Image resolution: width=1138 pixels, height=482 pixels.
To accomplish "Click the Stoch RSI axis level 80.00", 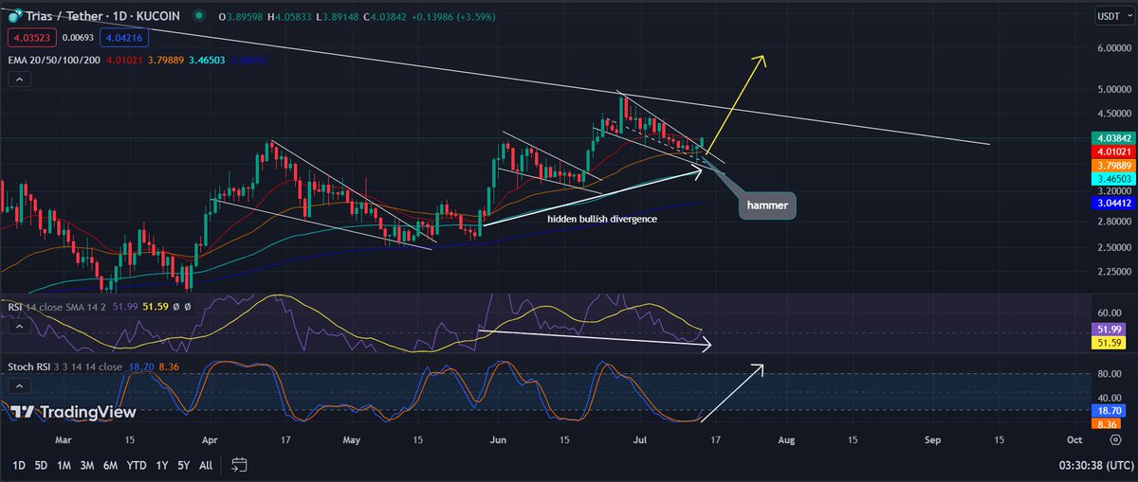I will click(x=1108, y=373).
